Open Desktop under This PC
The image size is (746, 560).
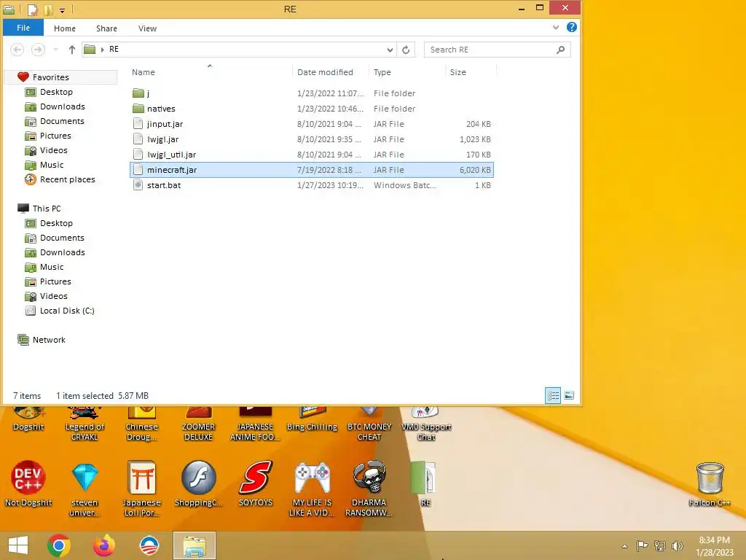56,223
